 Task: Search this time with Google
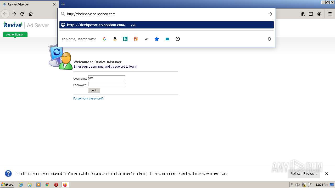pos(104,39)
